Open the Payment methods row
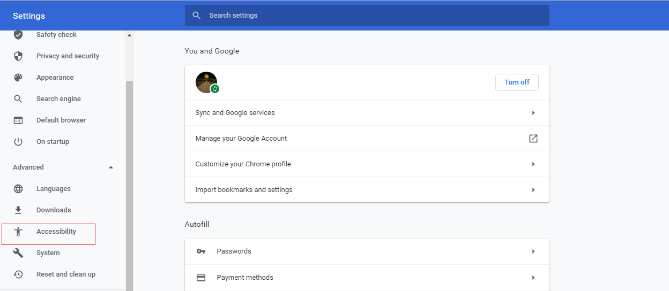The image size is (669, 291). pyautogui.click(x=367, y=278)
